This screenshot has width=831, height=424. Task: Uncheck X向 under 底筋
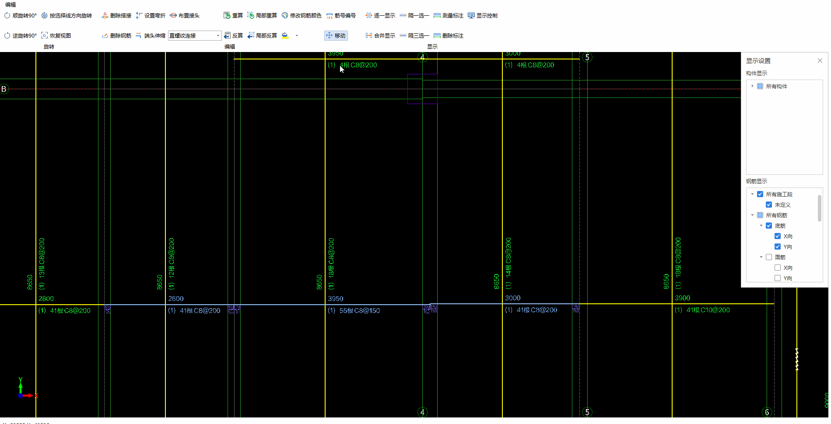coord(778,236)
